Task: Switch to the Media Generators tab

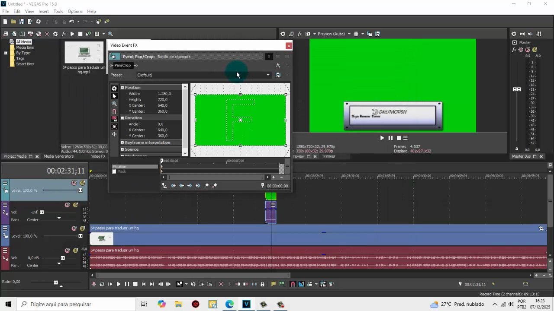Action: click(59, 156)
